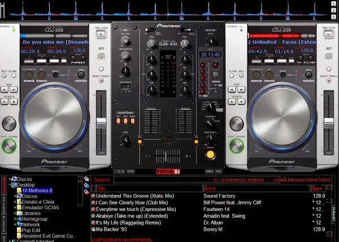Viewport: 339px width, 242px height.
Task: Toggle waveform view 3 at top right
Action: click(x=333, y=17)
